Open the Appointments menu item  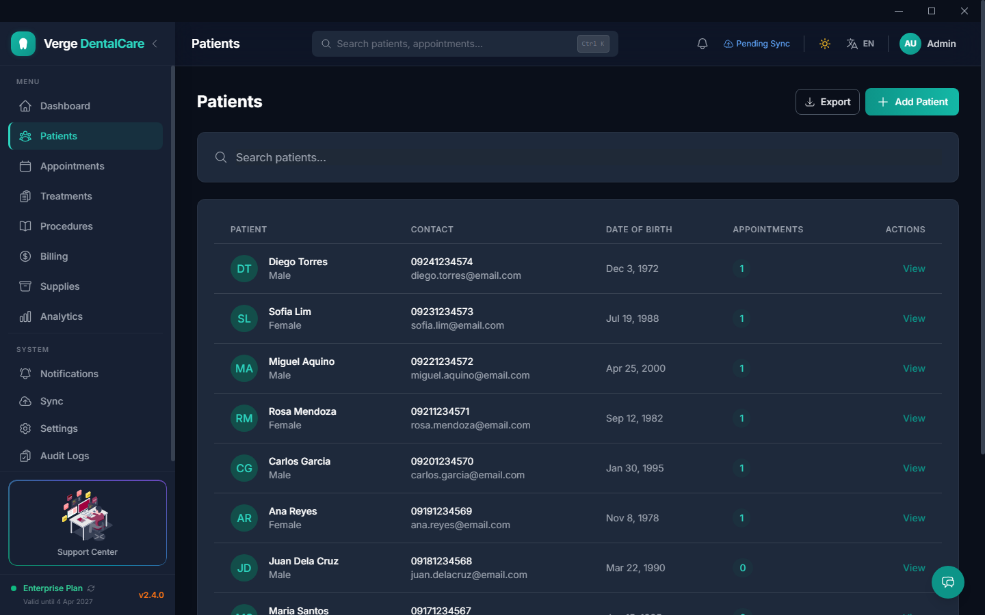pos(86,166)
